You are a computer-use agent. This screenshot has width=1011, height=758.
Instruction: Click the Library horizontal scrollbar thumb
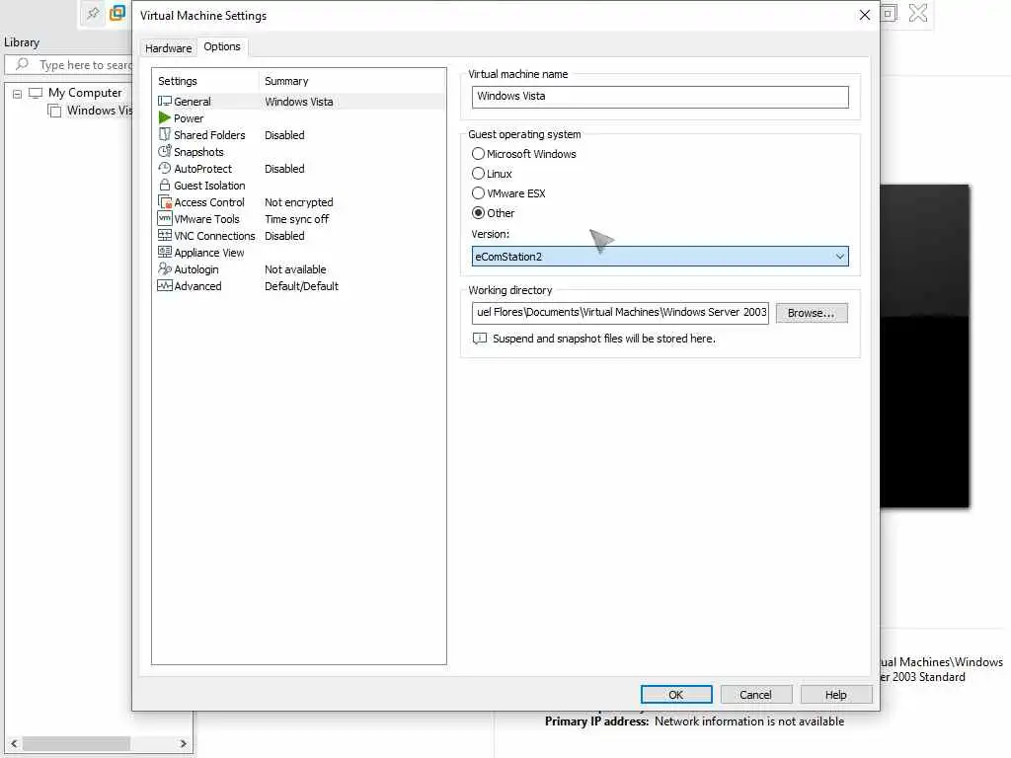click(x=76, y=743)
